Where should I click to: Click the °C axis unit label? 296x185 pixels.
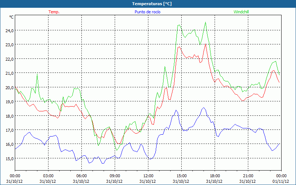(x=11, y=17)
